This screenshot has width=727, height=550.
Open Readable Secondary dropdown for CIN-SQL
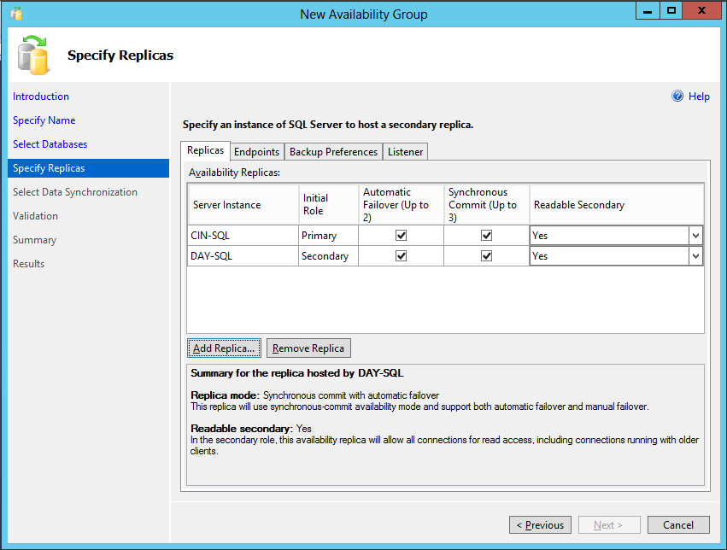pos(695,236)
